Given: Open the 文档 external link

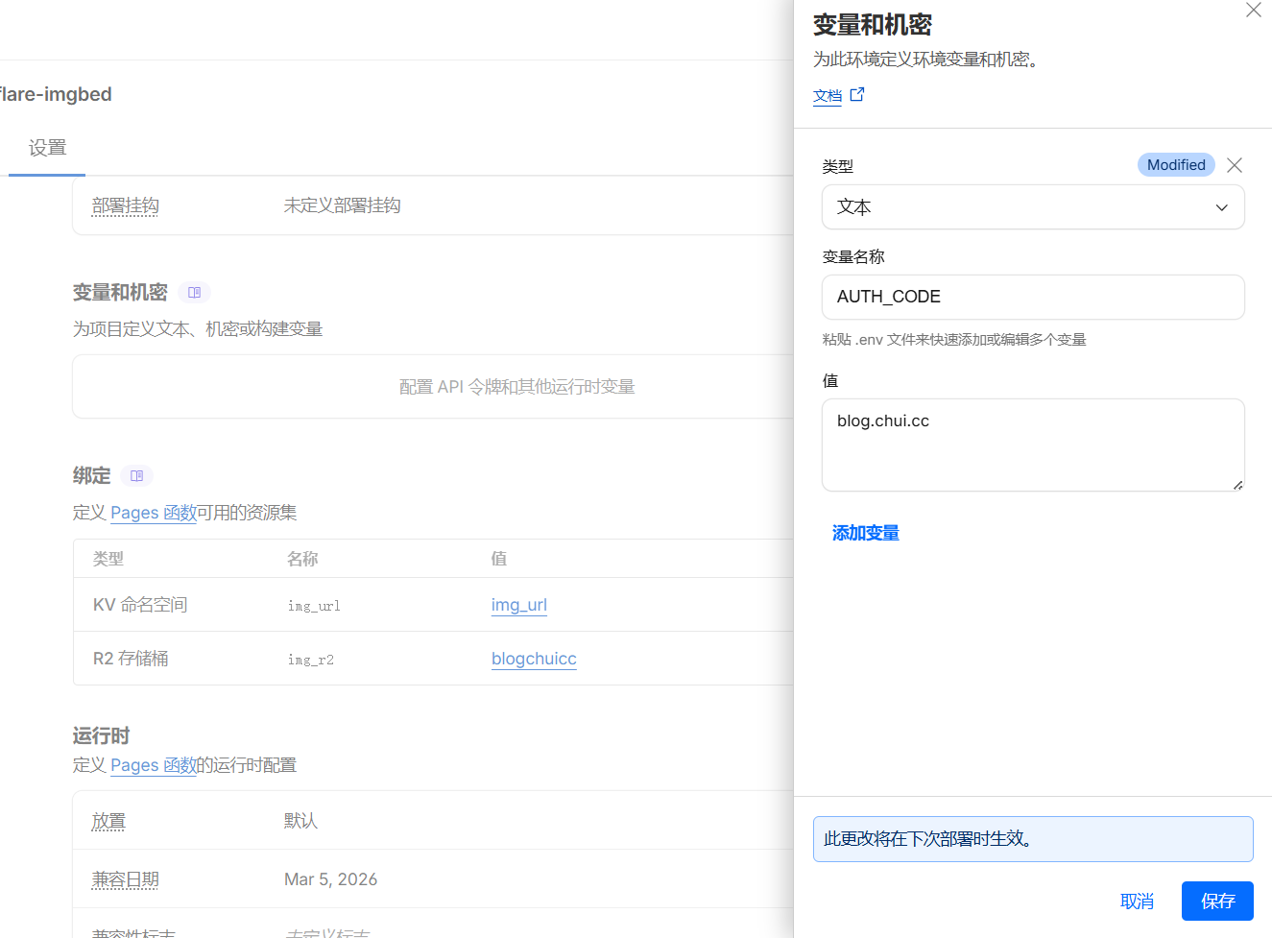Looking at the screenshot, I should point(827,96).
